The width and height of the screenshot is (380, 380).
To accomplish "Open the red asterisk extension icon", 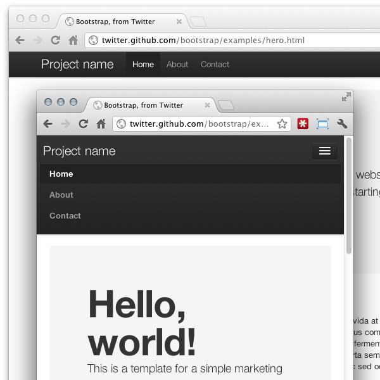I will click(303, 124).
